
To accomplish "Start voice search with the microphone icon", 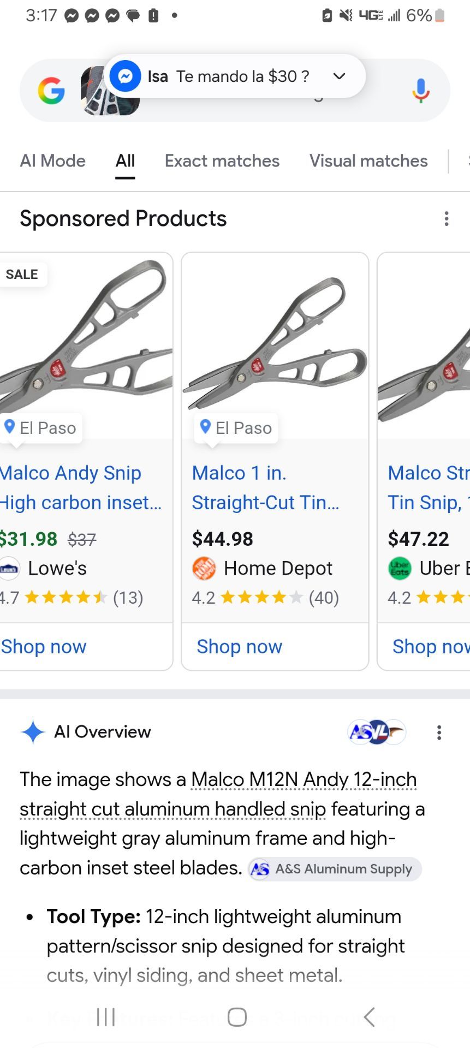I will (x=420, y=91).
